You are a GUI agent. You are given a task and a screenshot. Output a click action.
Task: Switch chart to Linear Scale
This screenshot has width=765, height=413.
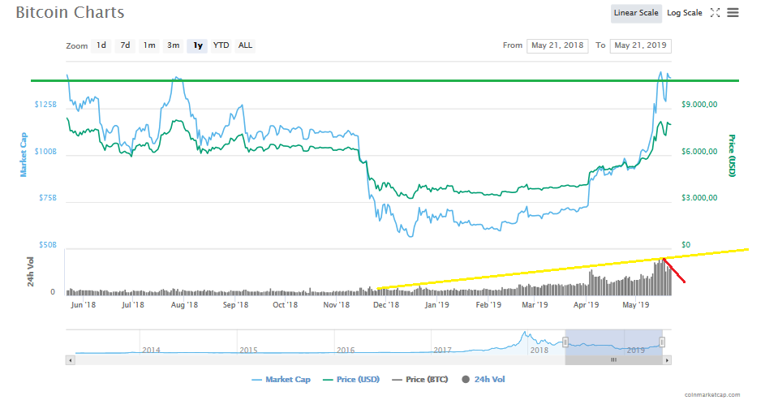636,13
